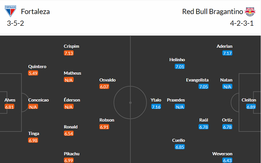This screenshot has width=261, height=163.
Task: Click the Fortaleza club crest icon
Action: (10, 12)
